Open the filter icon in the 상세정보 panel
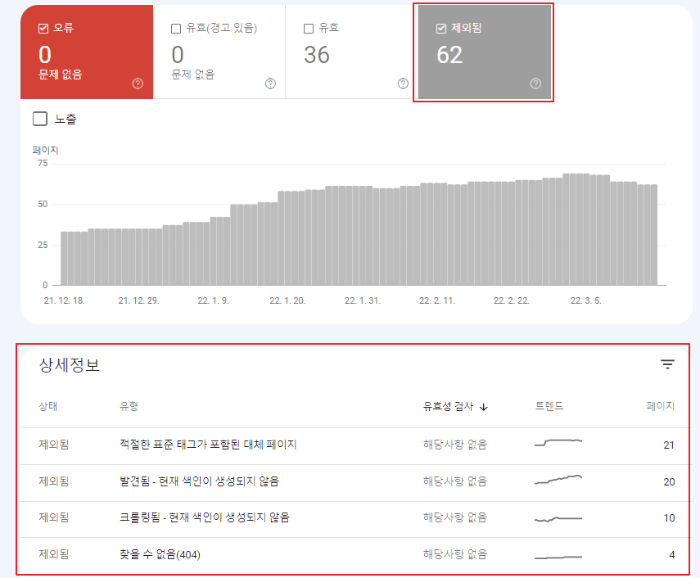 [667, 364]
